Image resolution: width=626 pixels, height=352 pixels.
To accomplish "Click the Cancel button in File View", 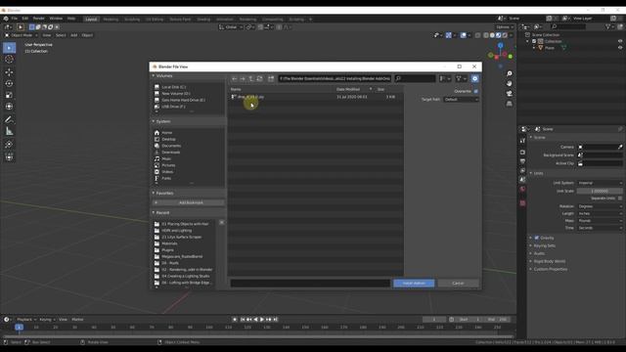I will pos(458,284).
